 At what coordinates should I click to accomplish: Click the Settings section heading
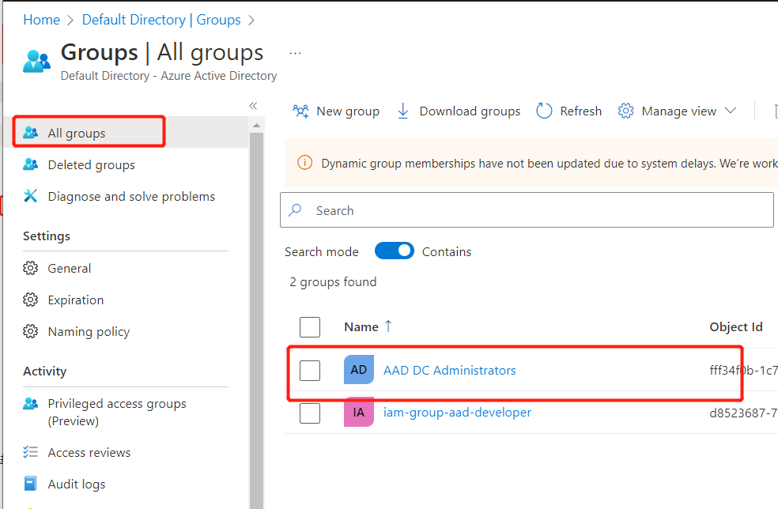(47, 236)
